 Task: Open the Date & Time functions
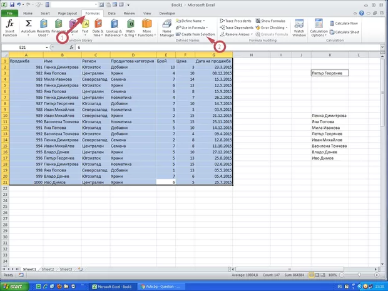pyautogui.click(x=98, y=28)
